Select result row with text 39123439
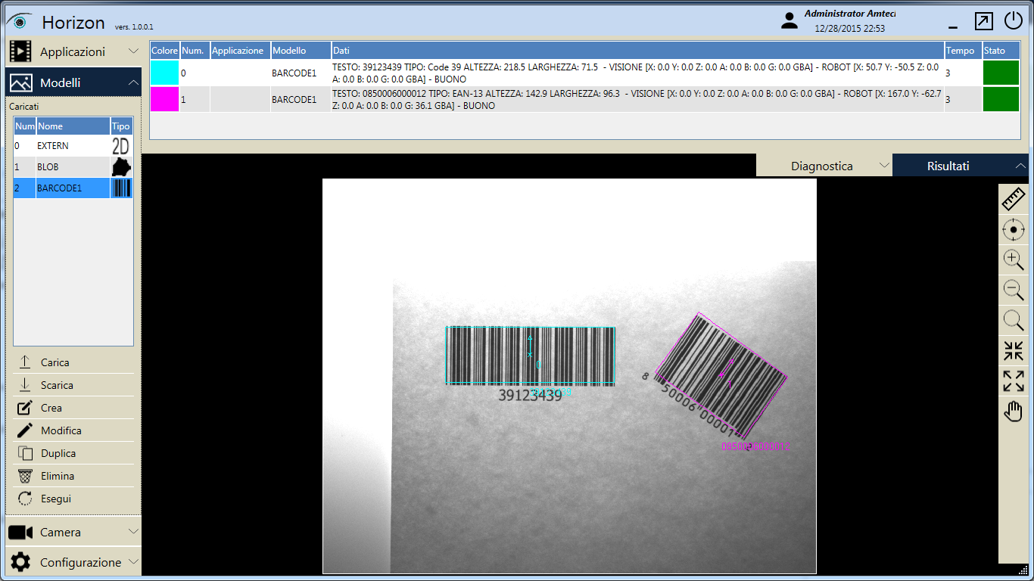The height and width of the screenshot is (581, 1034). point(584,73)
